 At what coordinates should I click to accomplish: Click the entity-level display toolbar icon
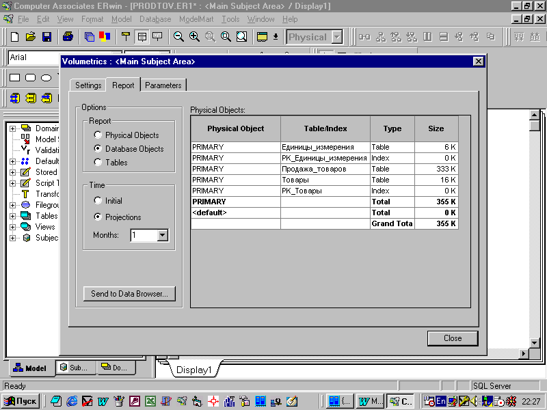pos(126,37)
